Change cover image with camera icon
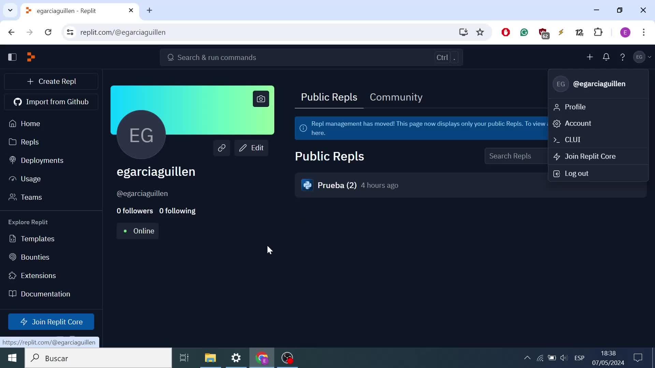This screenshot has width=655, height=368. [x=261, y=99]
